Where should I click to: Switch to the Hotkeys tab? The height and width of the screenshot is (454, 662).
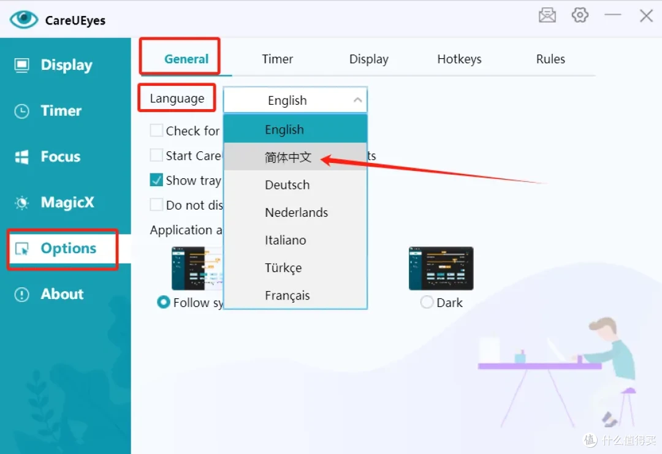(x=459, y=59)
